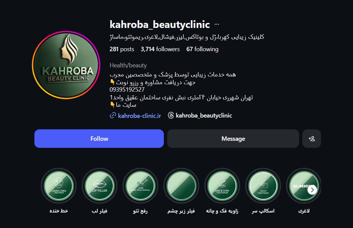Click the add-person suggestions icon button
The width and height of the screenshot is (353, 228).
coord(312,138)
